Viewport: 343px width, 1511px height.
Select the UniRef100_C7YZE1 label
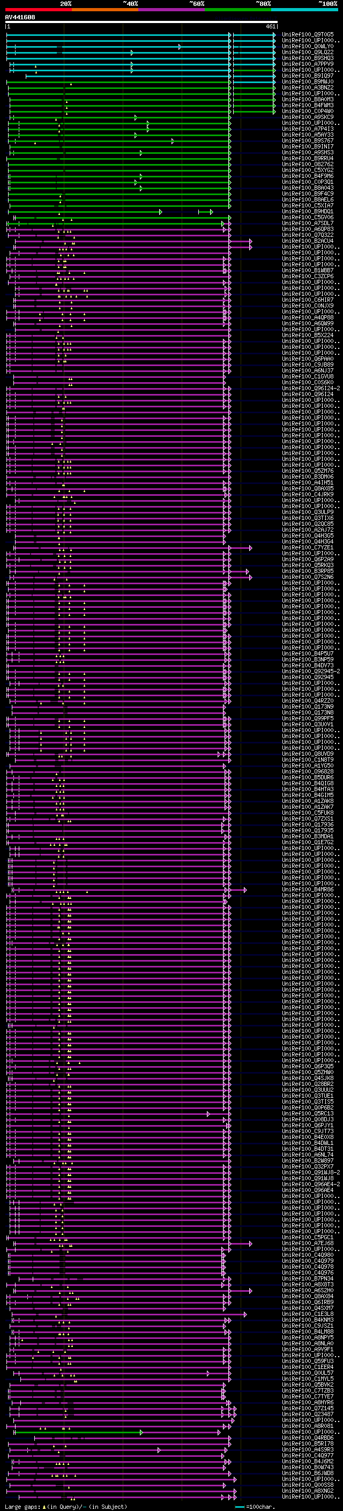click(x=308, y=547)
